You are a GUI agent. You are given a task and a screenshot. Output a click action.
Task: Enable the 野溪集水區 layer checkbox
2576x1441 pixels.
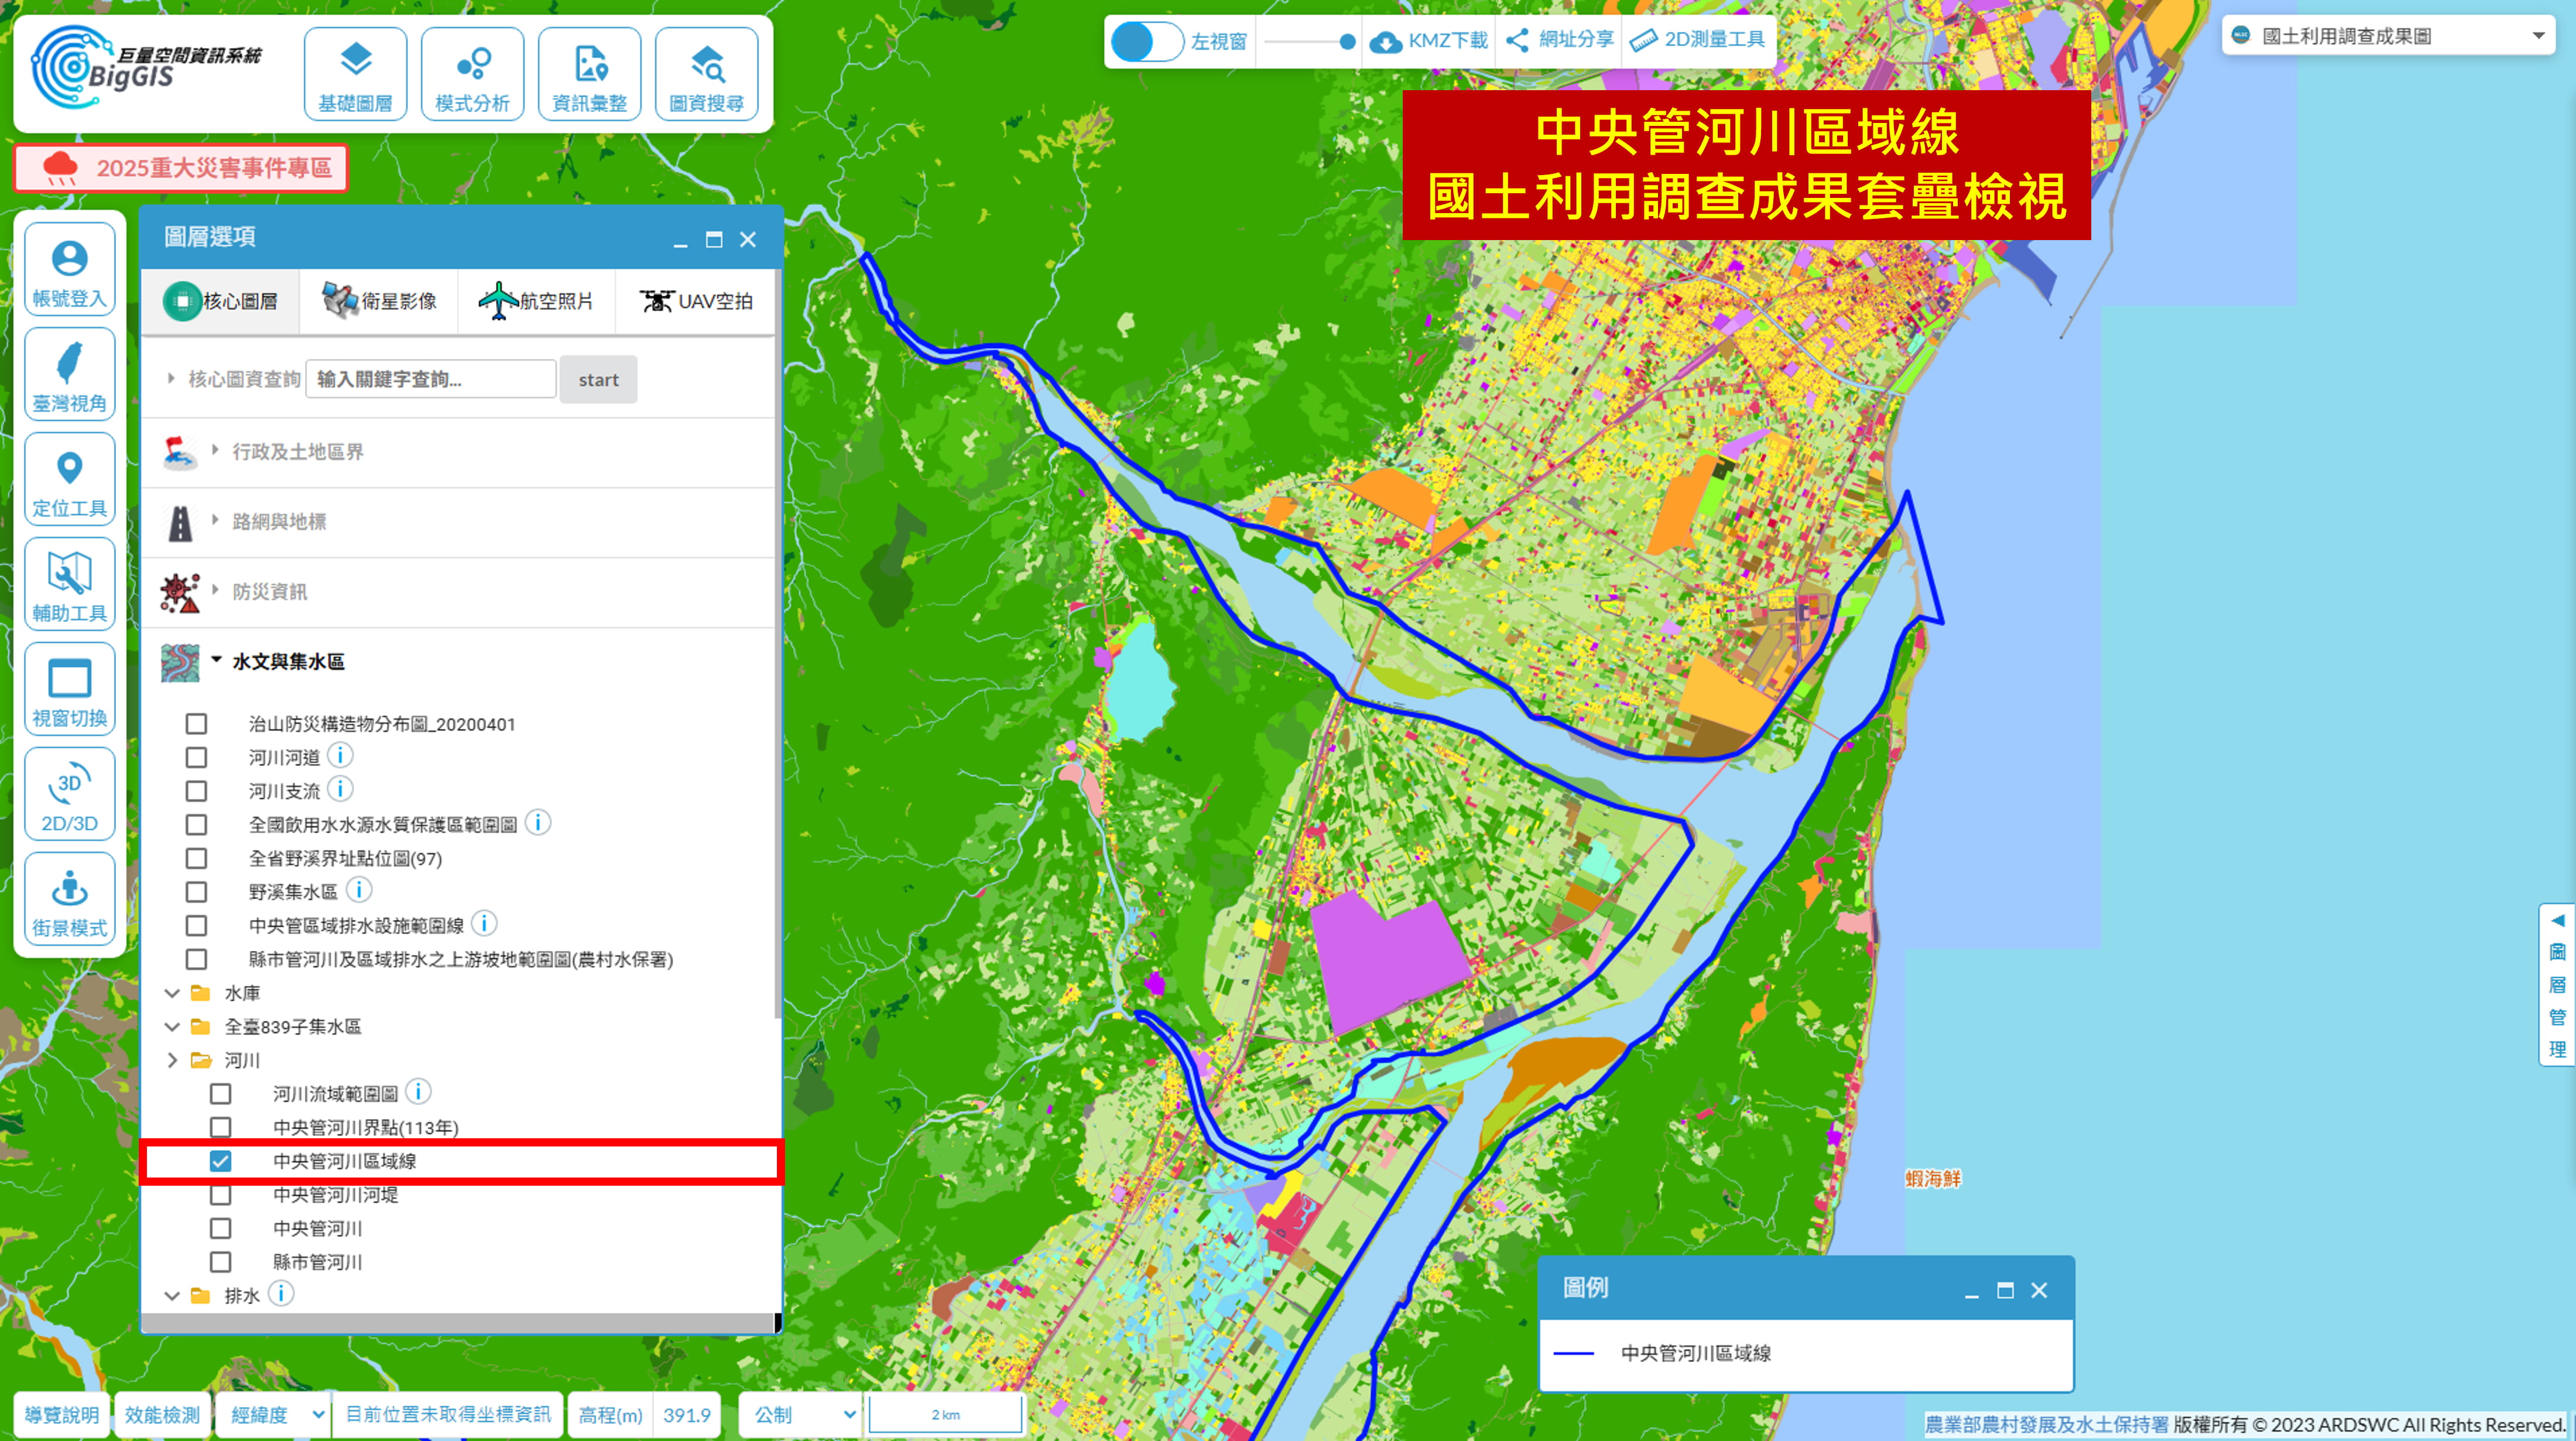click(196, 892)
